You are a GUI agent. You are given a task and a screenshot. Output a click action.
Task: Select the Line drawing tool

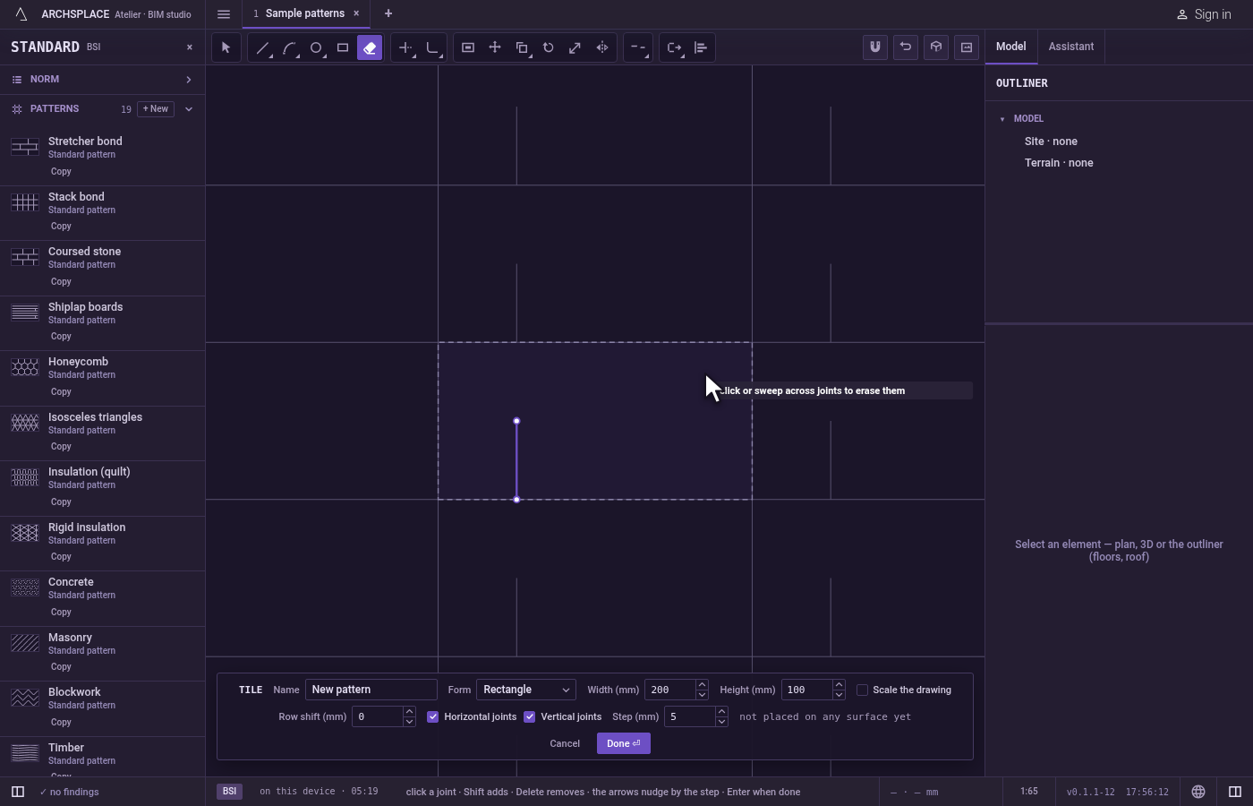(x=262, y=47)
